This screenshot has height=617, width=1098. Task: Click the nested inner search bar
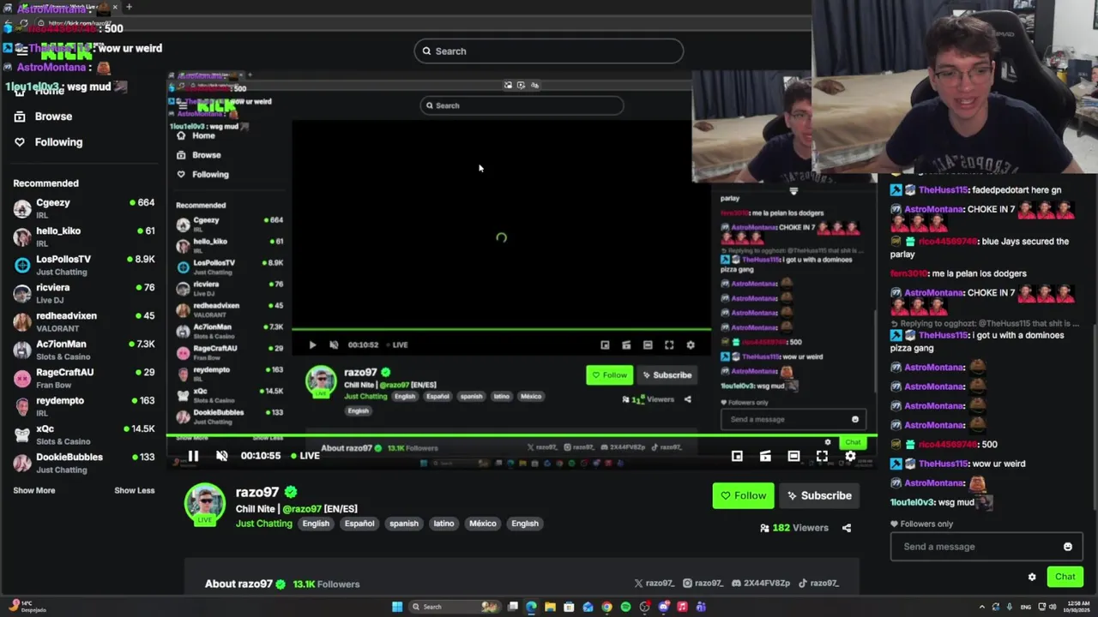(x=522, y=105)
